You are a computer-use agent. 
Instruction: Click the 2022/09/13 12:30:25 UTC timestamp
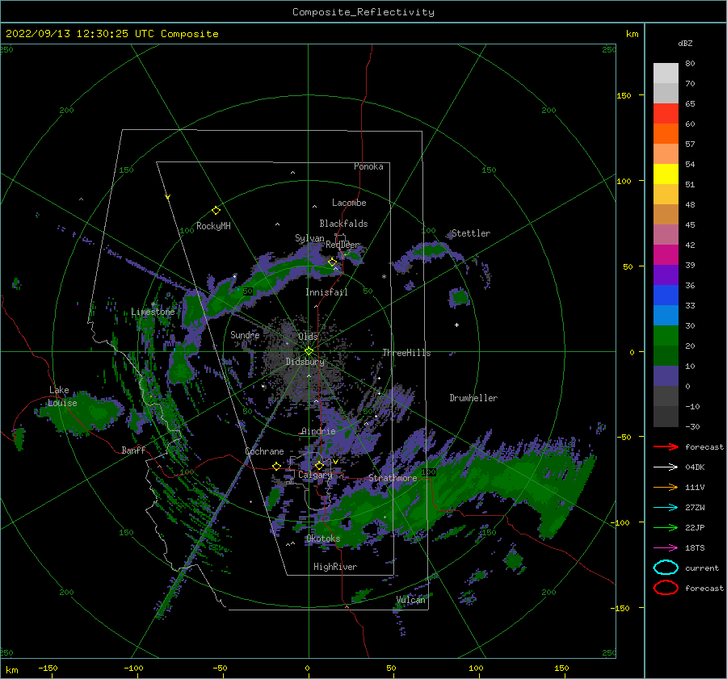[x=74, y=34]
